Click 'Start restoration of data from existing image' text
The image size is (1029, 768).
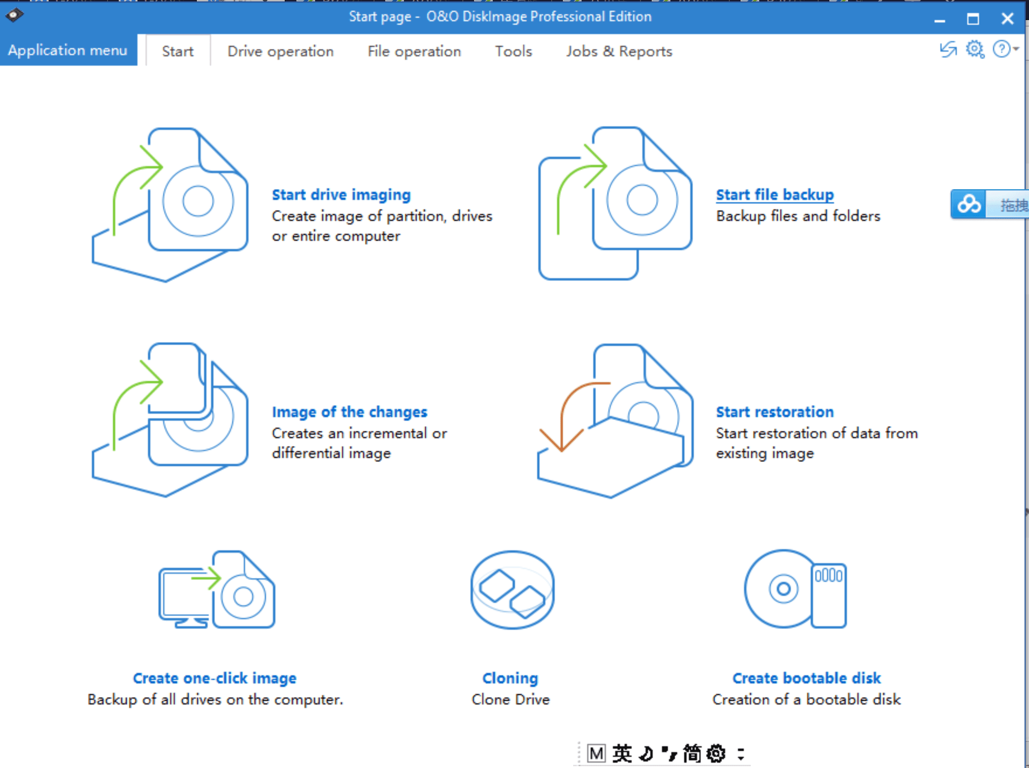tap(817, 443)
